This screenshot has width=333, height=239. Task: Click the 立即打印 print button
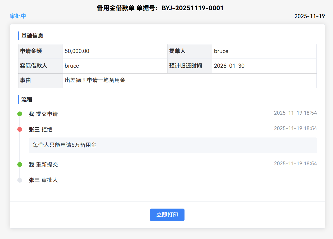(167, 215)
